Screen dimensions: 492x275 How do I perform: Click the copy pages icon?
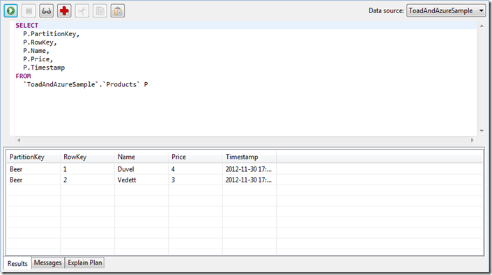point(100,11)
